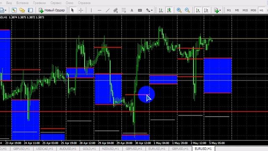Click the 1 May 04:00 time label
The height and width of the screenshot is (151, 268).
coord(161,143)
